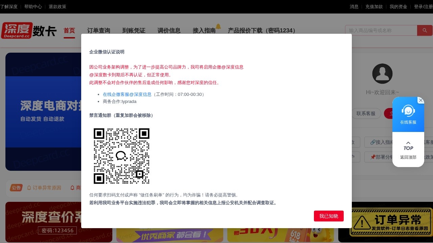This screenshot has height=243, width=433.
Task: Open 退款政策 top bar link
Action: point(58,6)
